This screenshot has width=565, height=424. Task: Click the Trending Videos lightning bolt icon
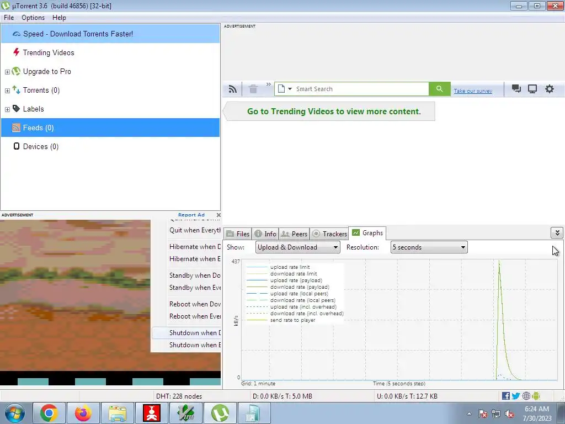tap(16, 52)
